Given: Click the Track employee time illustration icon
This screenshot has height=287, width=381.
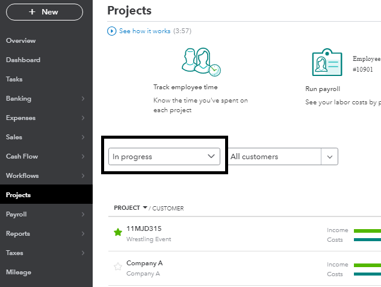Looking at the screenshot, I should tap(200, 61).
